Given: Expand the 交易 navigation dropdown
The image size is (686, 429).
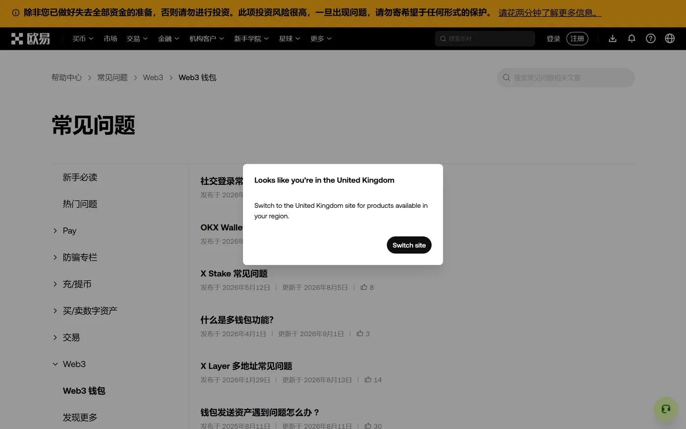Looking at the screenshot, I should [x=137, y=39].
